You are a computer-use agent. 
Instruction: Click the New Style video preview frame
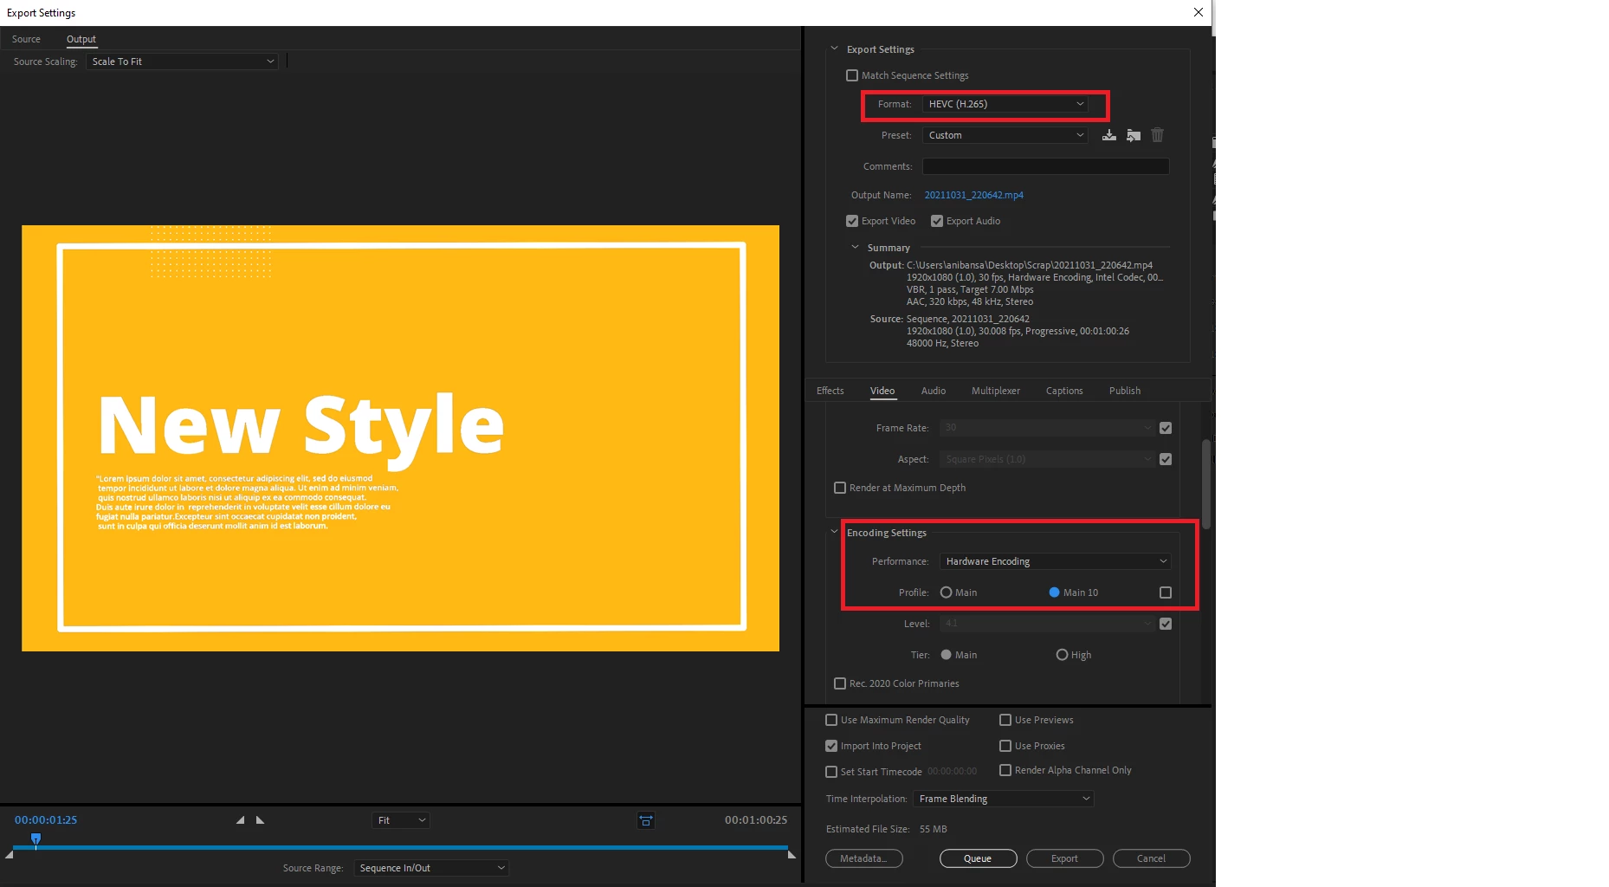(x=400, y=438)
